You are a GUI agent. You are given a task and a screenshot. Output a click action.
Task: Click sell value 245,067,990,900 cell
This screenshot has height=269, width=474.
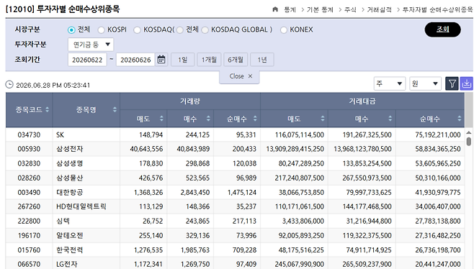coord(299,264)
